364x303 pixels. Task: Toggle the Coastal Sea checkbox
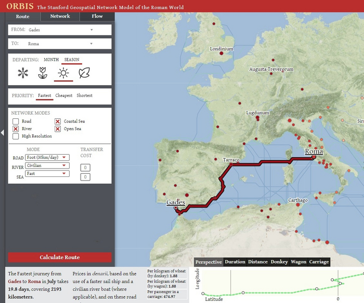coord(58,121)
